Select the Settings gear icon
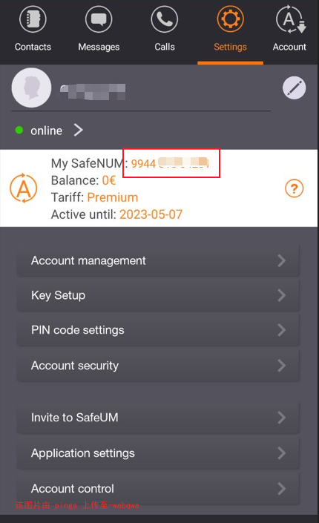 pos(230,19)
